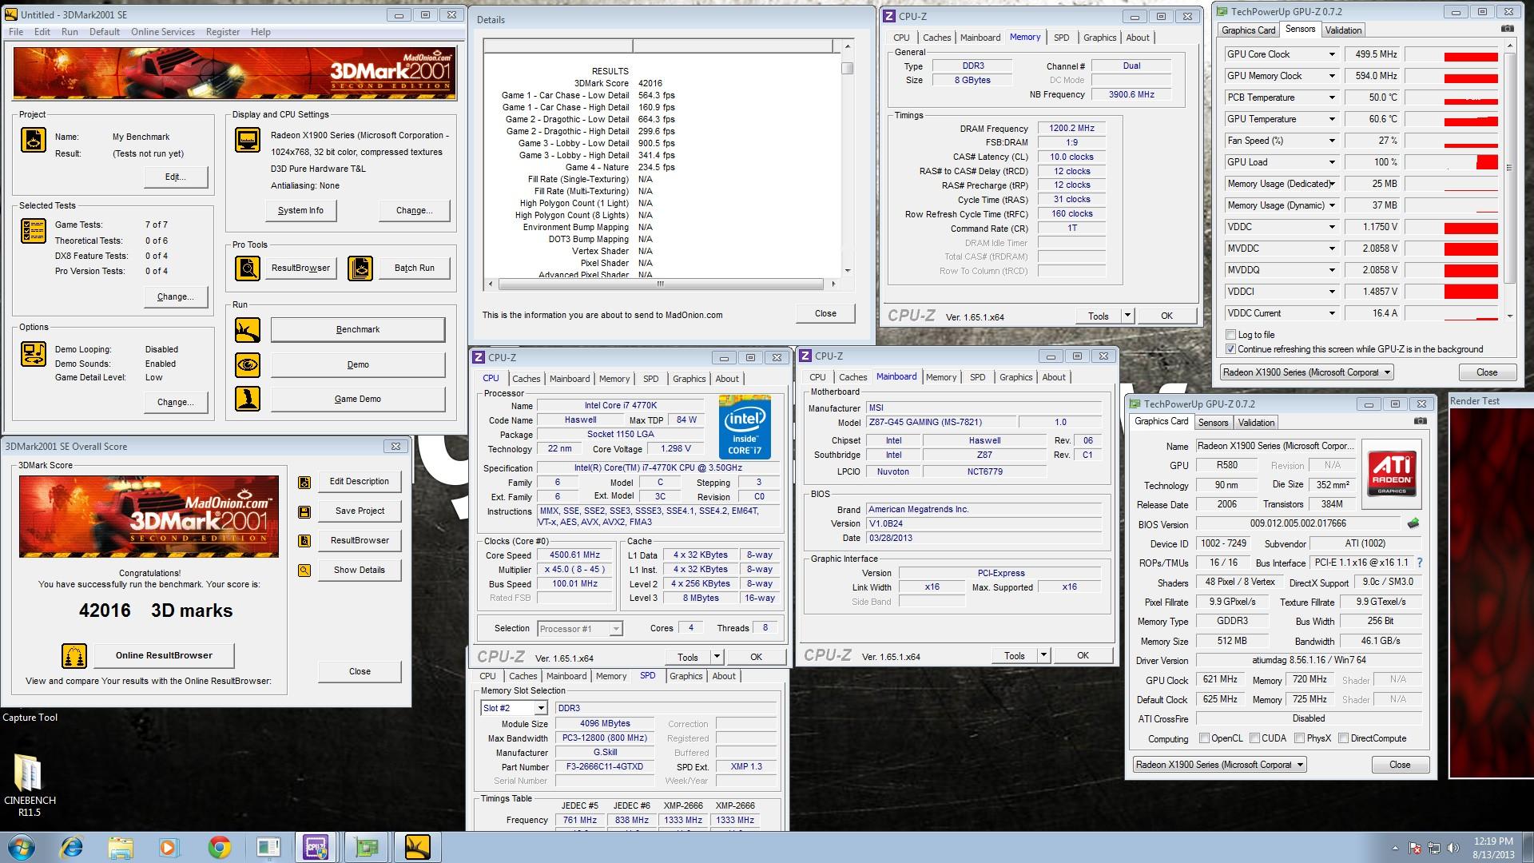Click the Edit... button in Project

[x=176, y=177]
